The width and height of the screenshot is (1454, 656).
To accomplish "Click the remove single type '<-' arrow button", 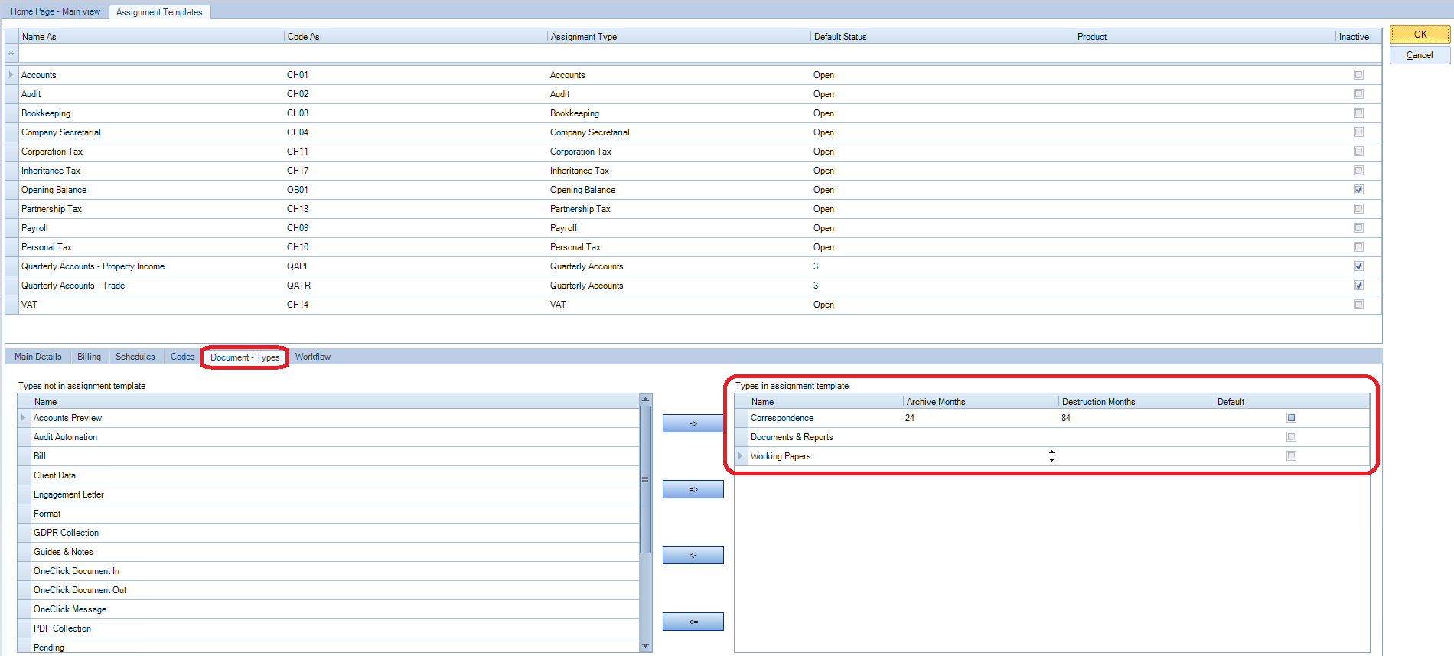I will pos(693,555).
